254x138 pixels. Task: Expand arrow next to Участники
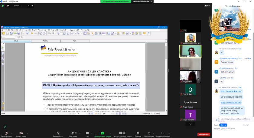coord(80,133)
